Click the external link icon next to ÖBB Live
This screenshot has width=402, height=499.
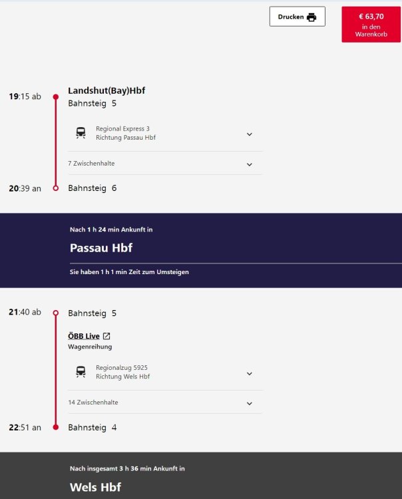(106, 336)
